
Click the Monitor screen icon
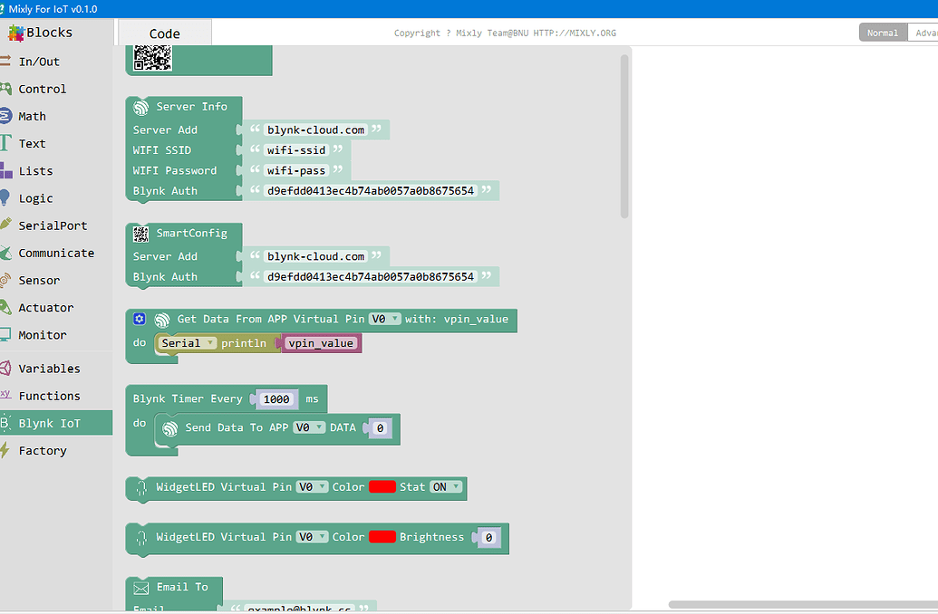pos(5,335)
